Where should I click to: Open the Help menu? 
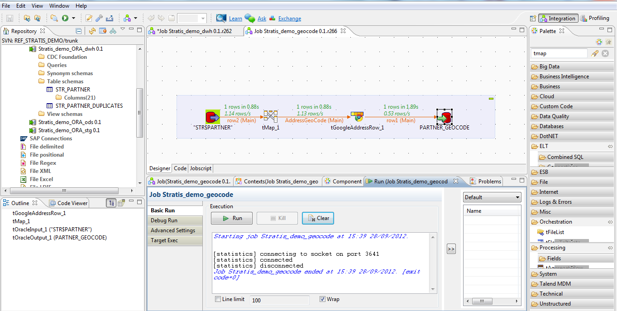pyautogui.click(x=81, y=6)
